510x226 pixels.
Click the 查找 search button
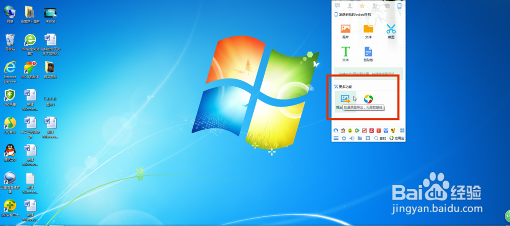pos(380,138)
